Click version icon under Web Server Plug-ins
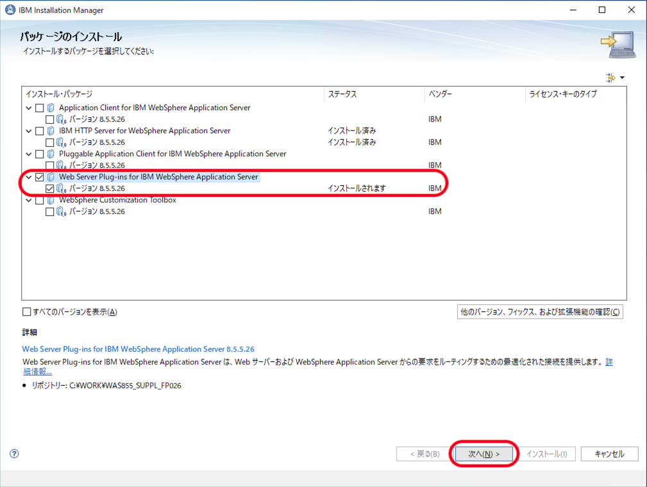The height and width of the screenshot is (487, 647). coord(61,188)
